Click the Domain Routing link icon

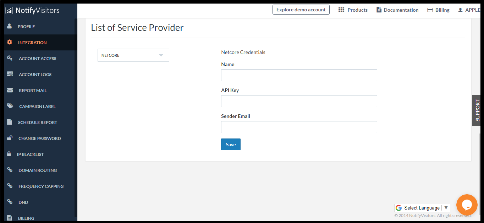(x=10, y=170)
